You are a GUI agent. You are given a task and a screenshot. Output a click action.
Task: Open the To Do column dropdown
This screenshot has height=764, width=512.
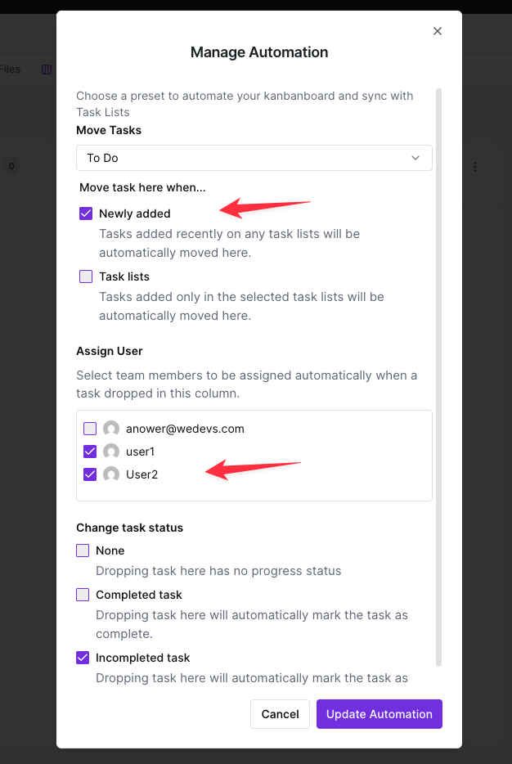pyautogui.click(x=254, y=158)
